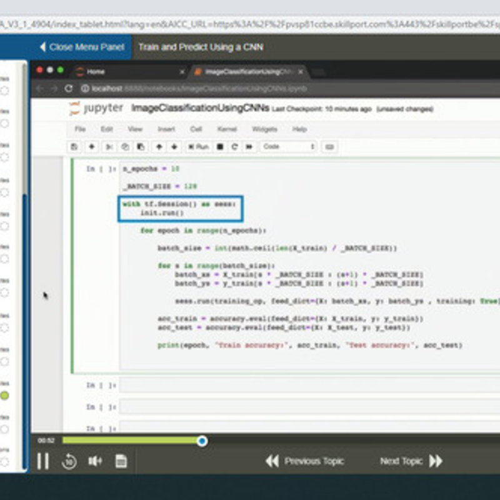Open the Insert menu
The height and width of the screenshot is (500, 500).
(x=166, y=129)
